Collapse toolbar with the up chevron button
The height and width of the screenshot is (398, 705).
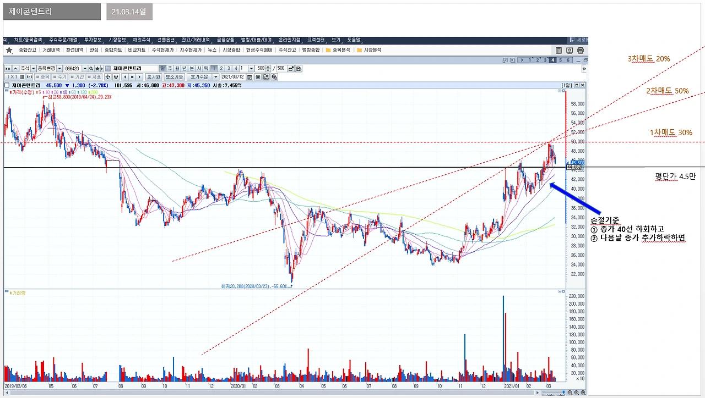click(x=15, y=69)
